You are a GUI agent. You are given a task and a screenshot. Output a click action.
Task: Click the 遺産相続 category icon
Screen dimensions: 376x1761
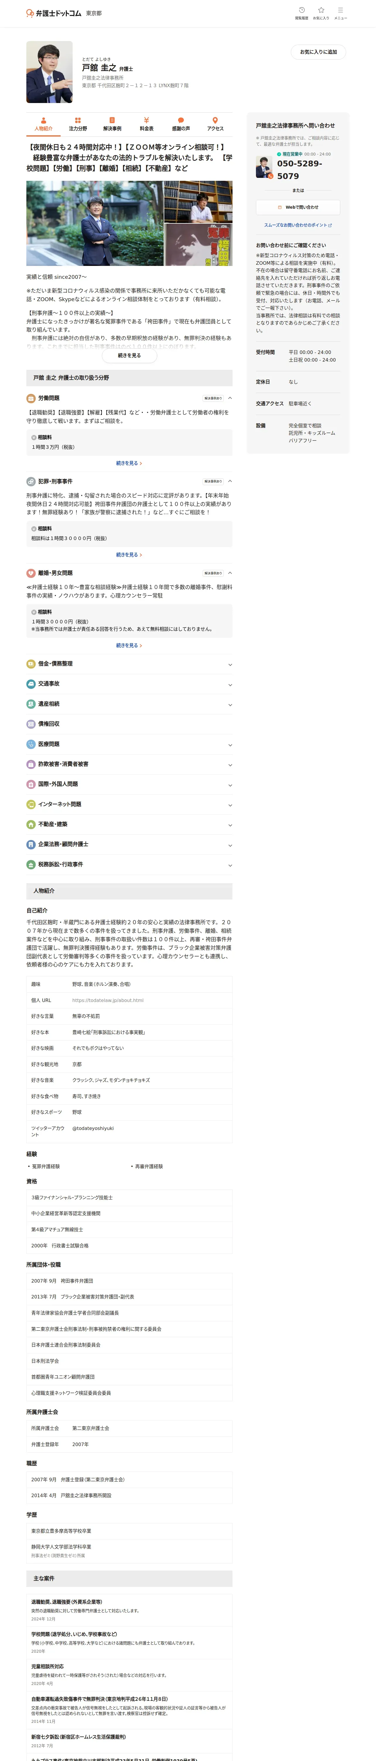point(31,704)
